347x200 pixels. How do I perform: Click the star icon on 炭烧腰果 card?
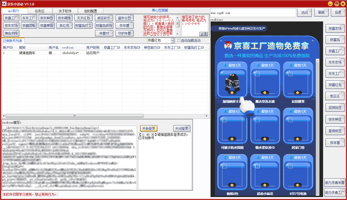297,93
